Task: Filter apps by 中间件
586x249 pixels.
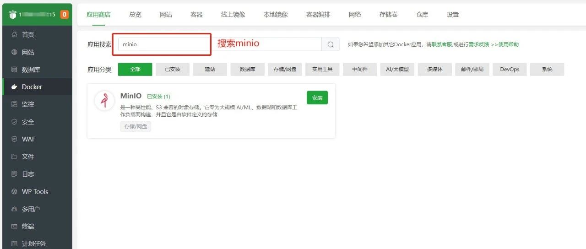Action: click(x=360, y=69)
